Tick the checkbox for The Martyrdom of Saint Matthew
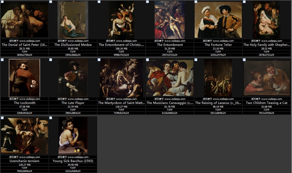This screenshot has height=173, width=292. tap(99, 60)
